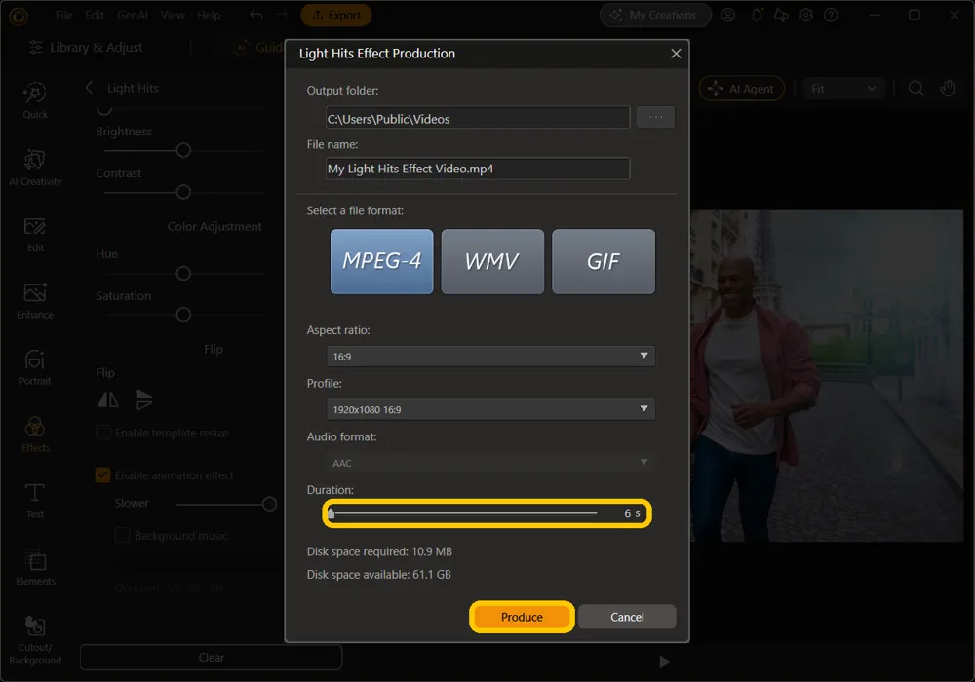Open the Enhance sidebar tool
This screenshot has width=975, height=682.
35,301
